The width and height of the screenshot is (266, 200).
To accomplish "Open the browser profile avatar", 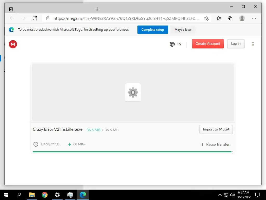I will pos(242,18).
